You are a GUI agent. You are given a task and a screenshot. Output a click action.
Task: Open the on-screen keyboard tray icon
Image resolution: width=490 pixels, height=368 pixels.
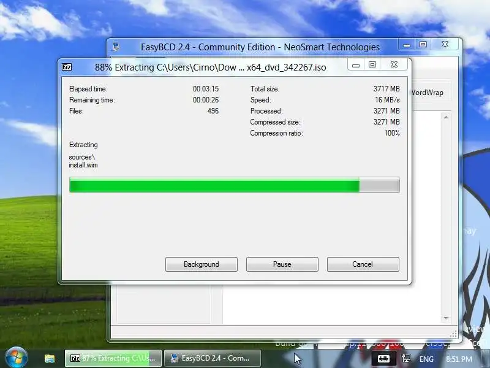point(383,359)
